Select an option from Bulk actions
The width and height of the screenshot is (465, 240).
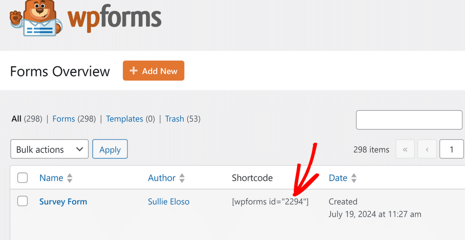(49, 149)
